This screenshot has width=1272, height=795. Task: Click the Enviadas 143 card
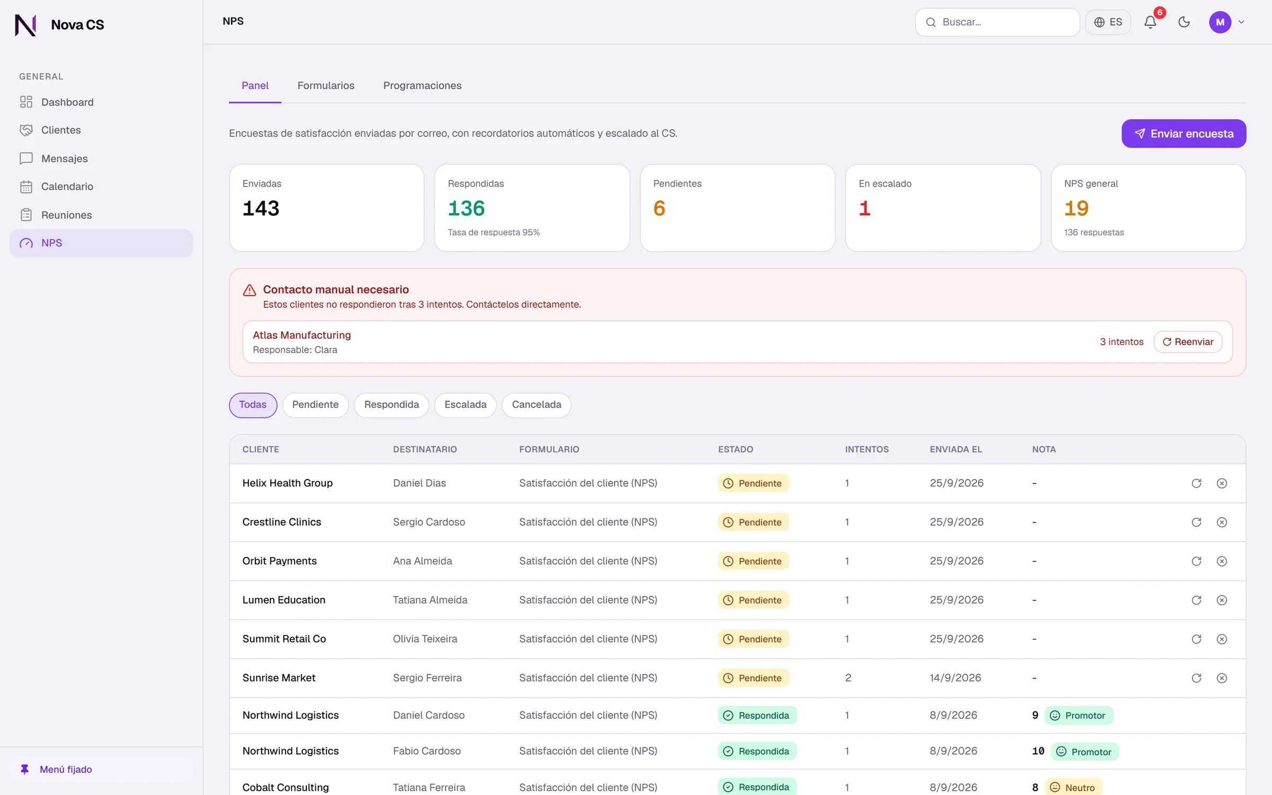[326, 208]
